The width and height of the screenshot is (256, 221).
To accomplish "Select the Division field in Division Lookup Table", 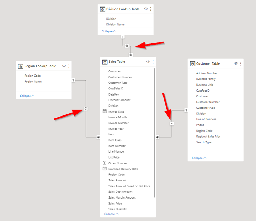I will coord(111,19).
